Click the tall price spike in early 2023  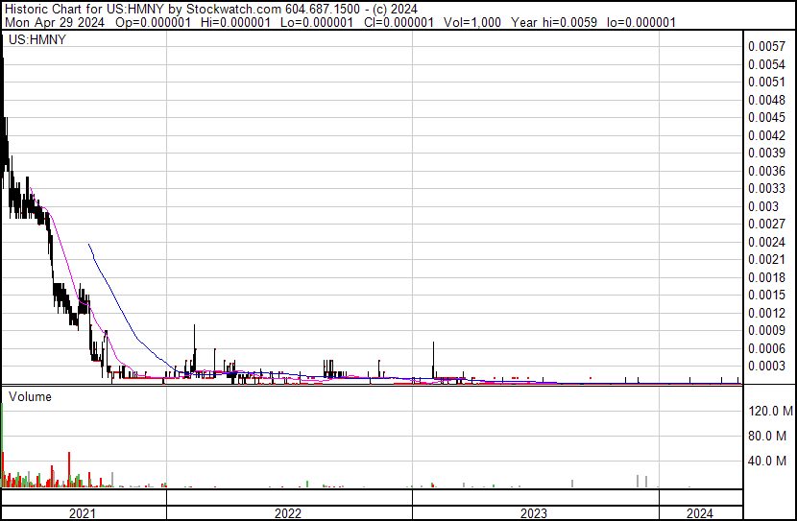coord(434,343)
